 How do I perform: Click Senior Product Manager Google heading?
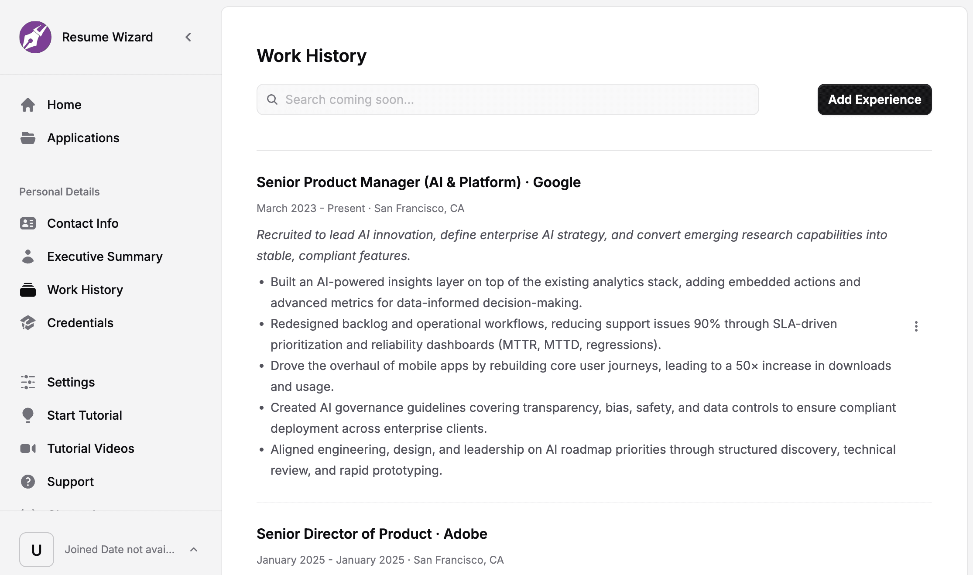click(419, 182)
